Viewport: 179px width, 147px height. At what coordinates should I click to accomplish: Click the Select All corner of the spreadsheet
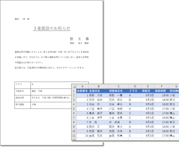pos(74,86)
